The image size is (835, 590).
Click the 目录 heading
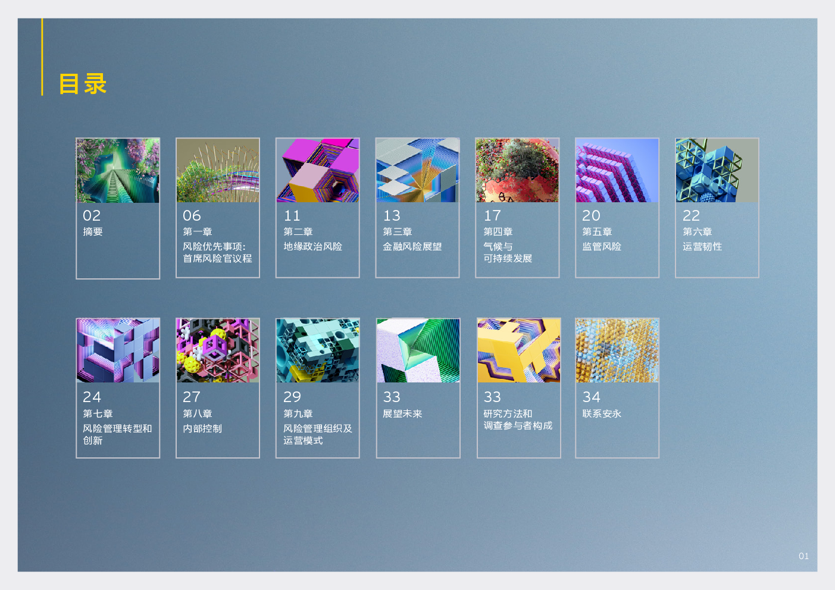click(83, 84)
